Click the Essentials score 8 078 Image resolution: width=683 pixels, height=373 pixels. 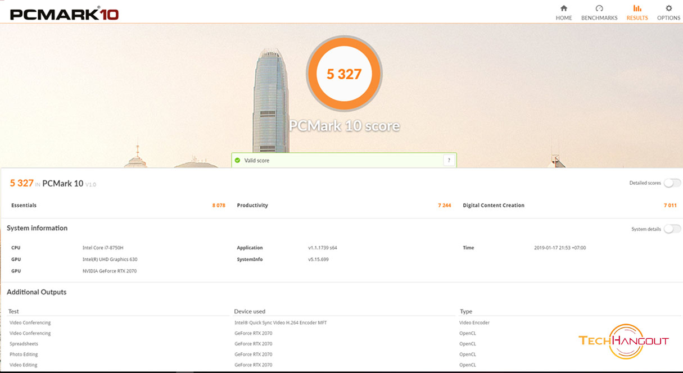coord(219,206)
